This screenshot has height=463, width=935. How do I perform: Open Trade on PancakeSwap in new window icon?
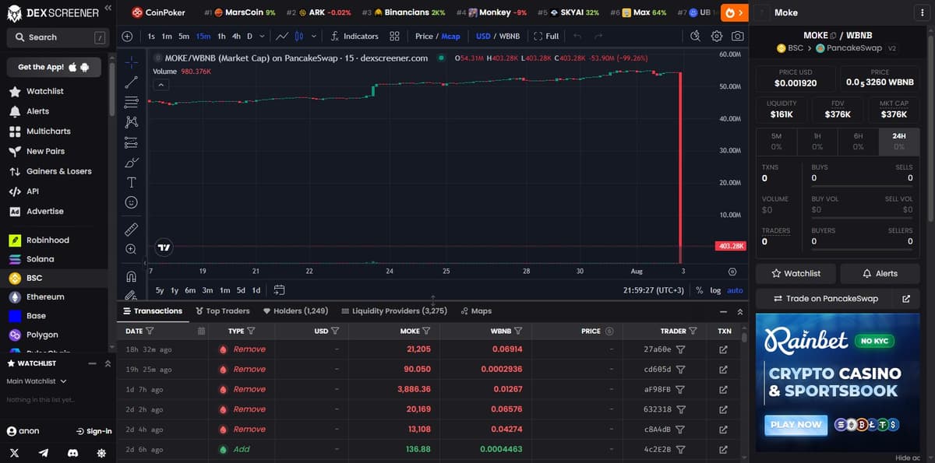coord(905,299)
